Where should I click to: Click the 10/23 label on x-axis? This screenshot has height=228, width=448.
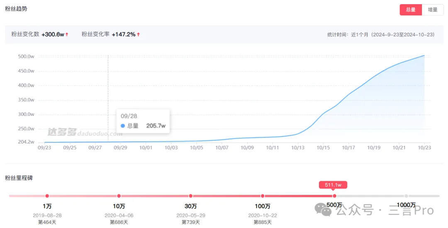(424, 147)
